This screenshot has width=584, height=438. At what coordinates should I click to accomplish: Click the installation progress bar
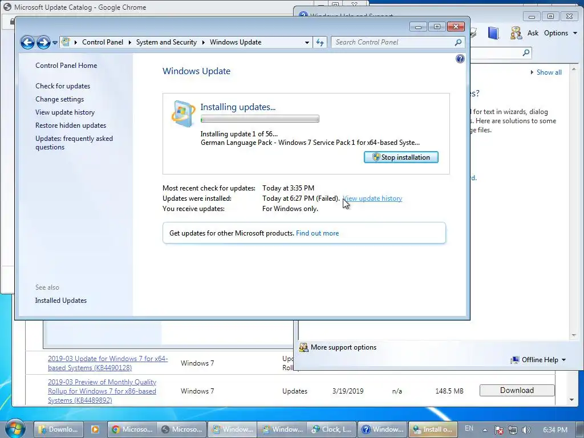tap(259, 119)
